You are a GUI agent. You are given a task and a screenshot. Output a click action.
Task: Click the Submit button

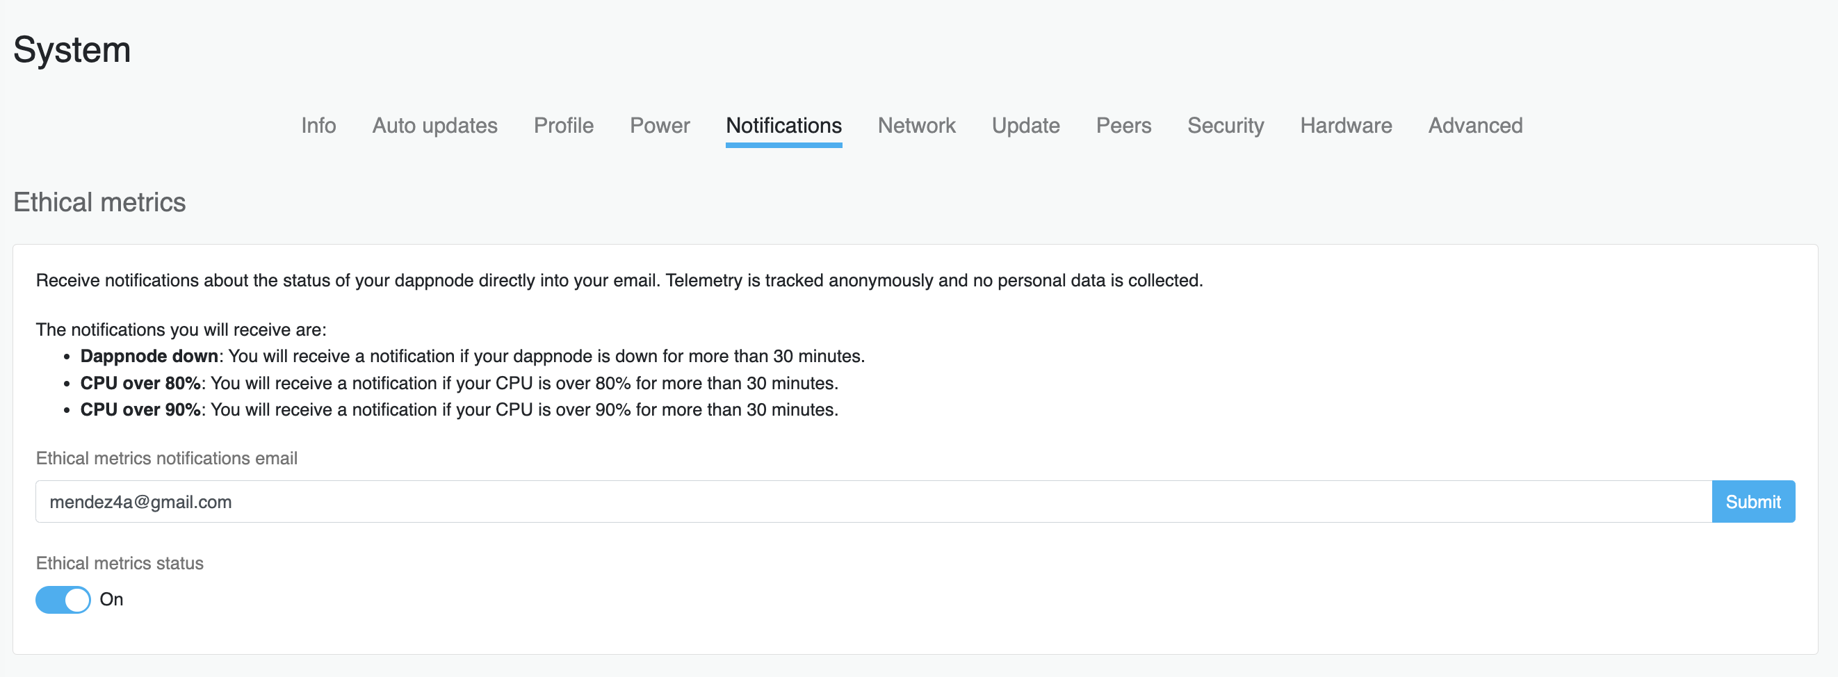(1753, 502)
